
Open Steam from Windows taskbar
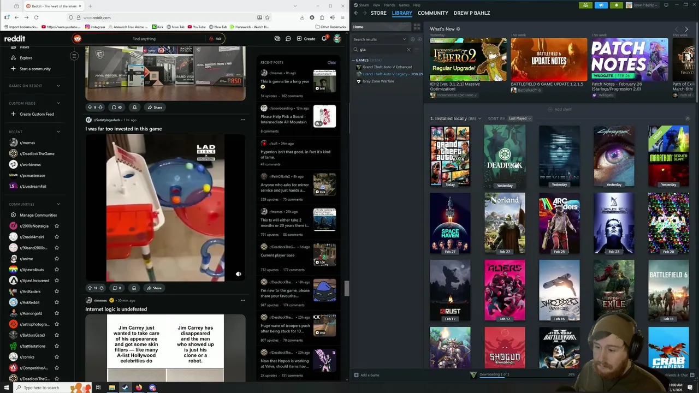click(x=125, y=388)
